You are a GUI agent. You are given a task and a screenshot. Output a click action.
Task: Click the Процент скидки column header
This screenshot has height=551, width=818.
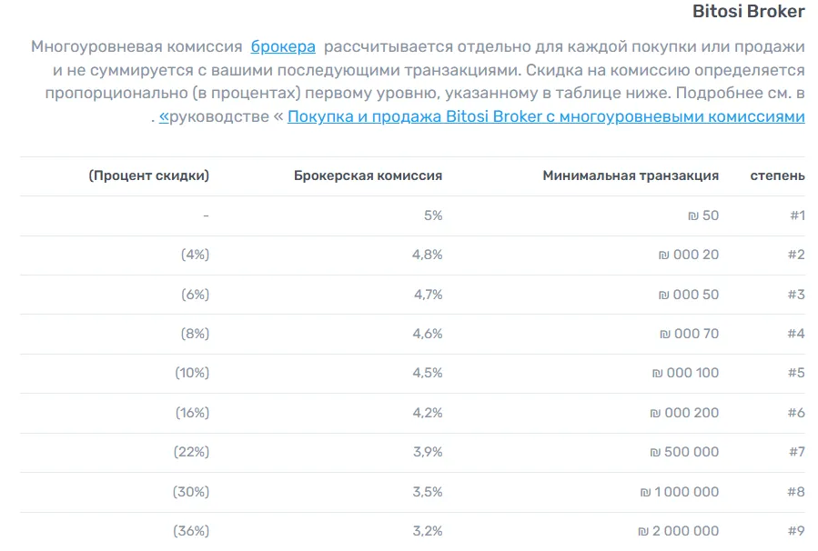pos(148,175)
